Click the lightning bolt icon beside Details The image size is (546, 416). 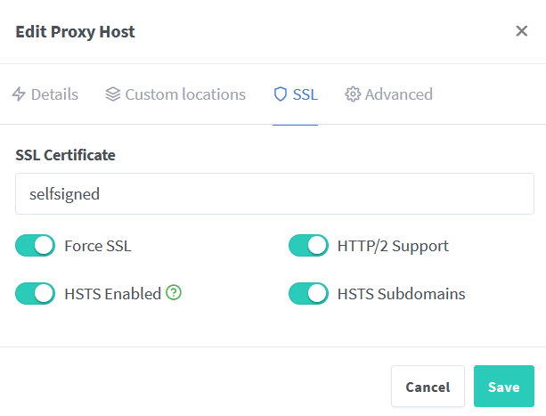[18, 94]
